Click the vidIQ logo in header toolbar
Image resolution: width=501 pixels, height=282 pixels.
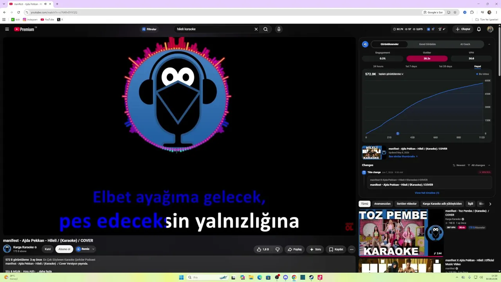click(428, 29)
